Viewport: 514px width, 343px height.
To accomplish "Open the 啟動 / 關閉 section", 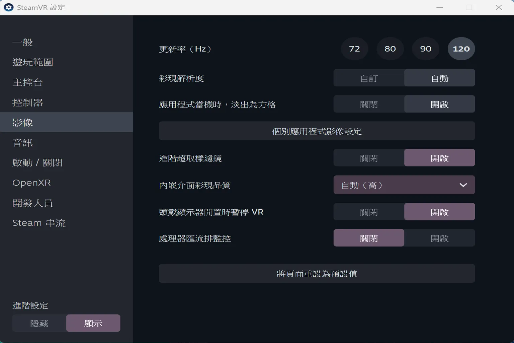I will click(37, 162).
